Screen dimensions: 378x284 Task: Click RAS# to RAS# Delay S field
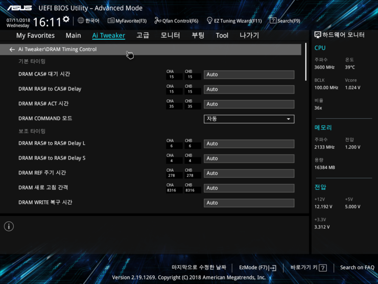[x=249, y=159]
